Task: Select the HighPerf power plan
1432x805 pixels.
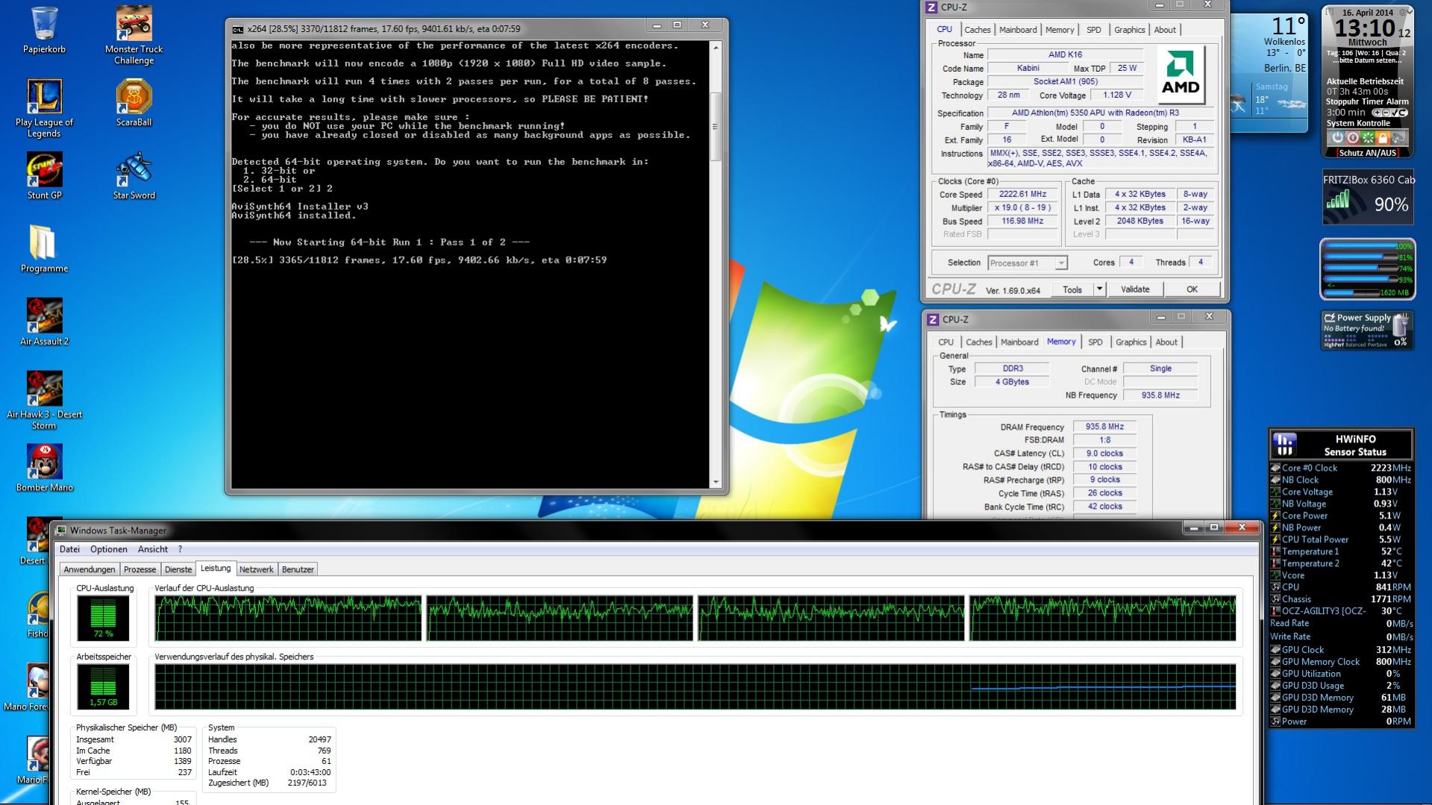Action: pos(1333,345)
